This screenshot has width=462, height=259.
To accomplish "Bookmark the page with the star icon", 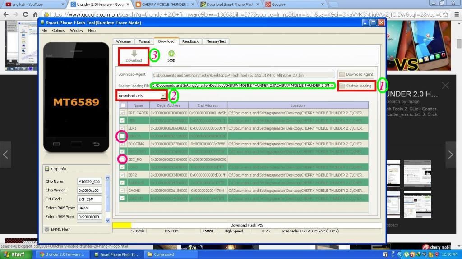I will click(x=445, y=14).
